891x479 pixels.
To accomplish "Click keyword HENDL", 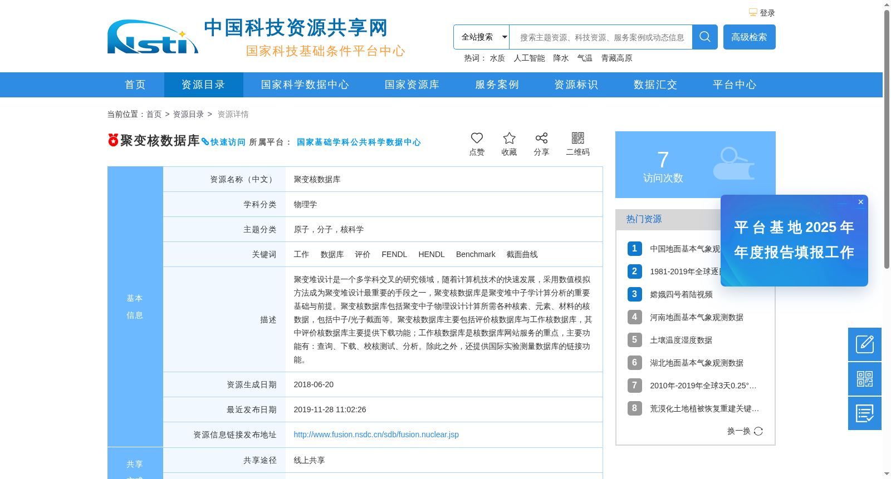I will 432,254.
